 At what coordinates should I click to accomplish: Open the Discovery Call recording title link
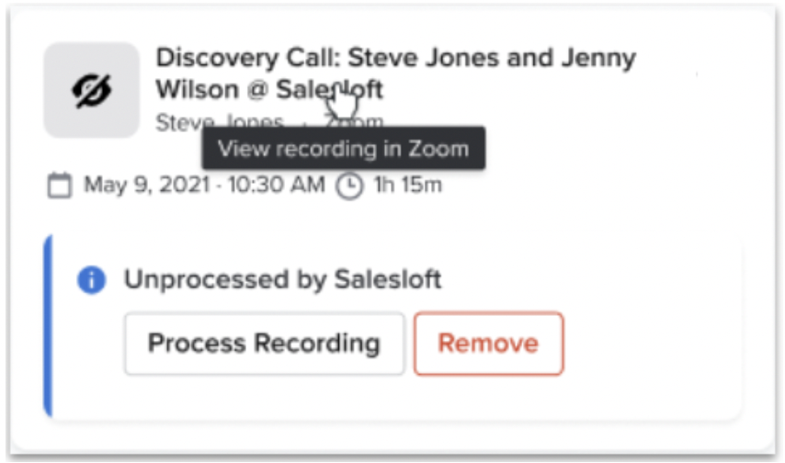click(395, 73)
